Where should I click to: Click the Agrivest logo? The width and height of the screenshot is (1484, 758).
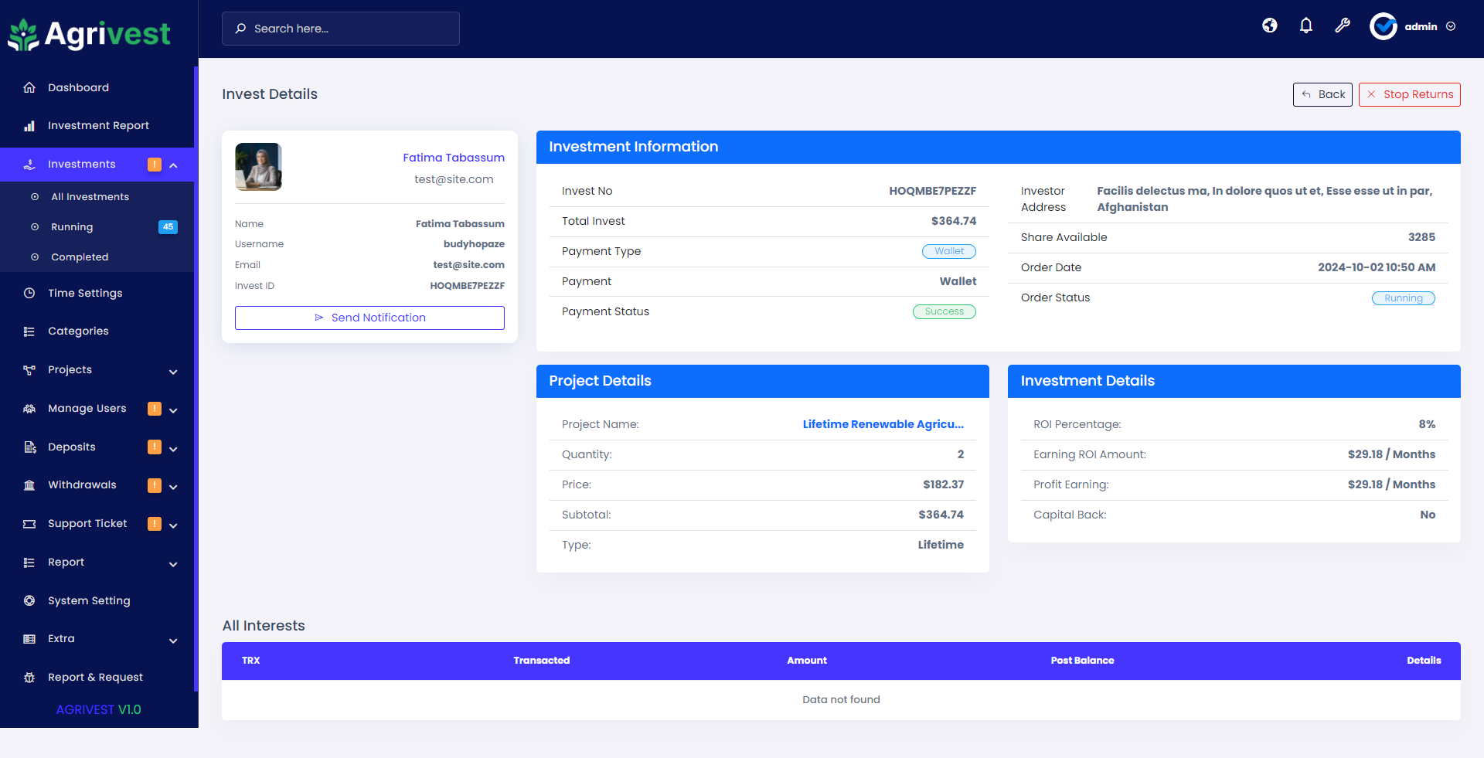89,34
